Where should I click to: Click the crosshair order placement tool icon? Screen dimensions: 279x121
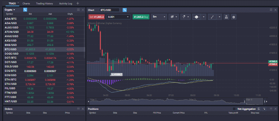pos(184,17)
